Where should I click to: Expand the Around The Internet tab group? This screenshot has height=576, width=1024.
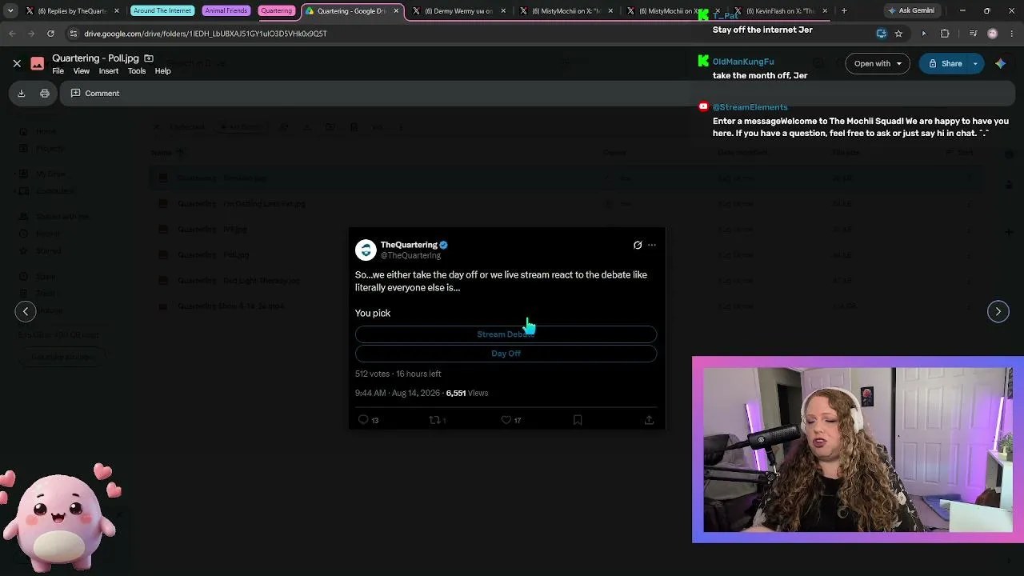coord(162,11)
